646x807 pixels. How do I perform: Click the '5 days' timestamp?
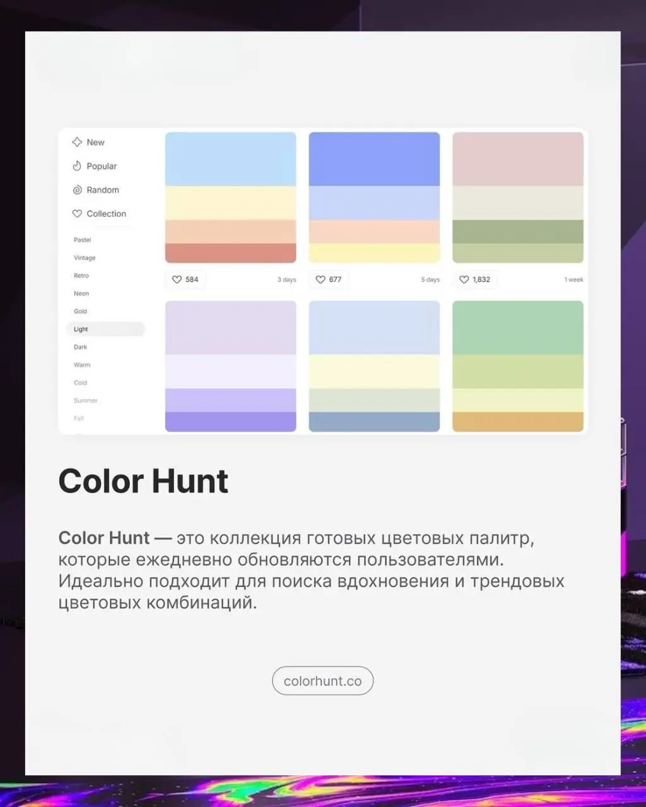pyautogui.click(x=430, y=279)
